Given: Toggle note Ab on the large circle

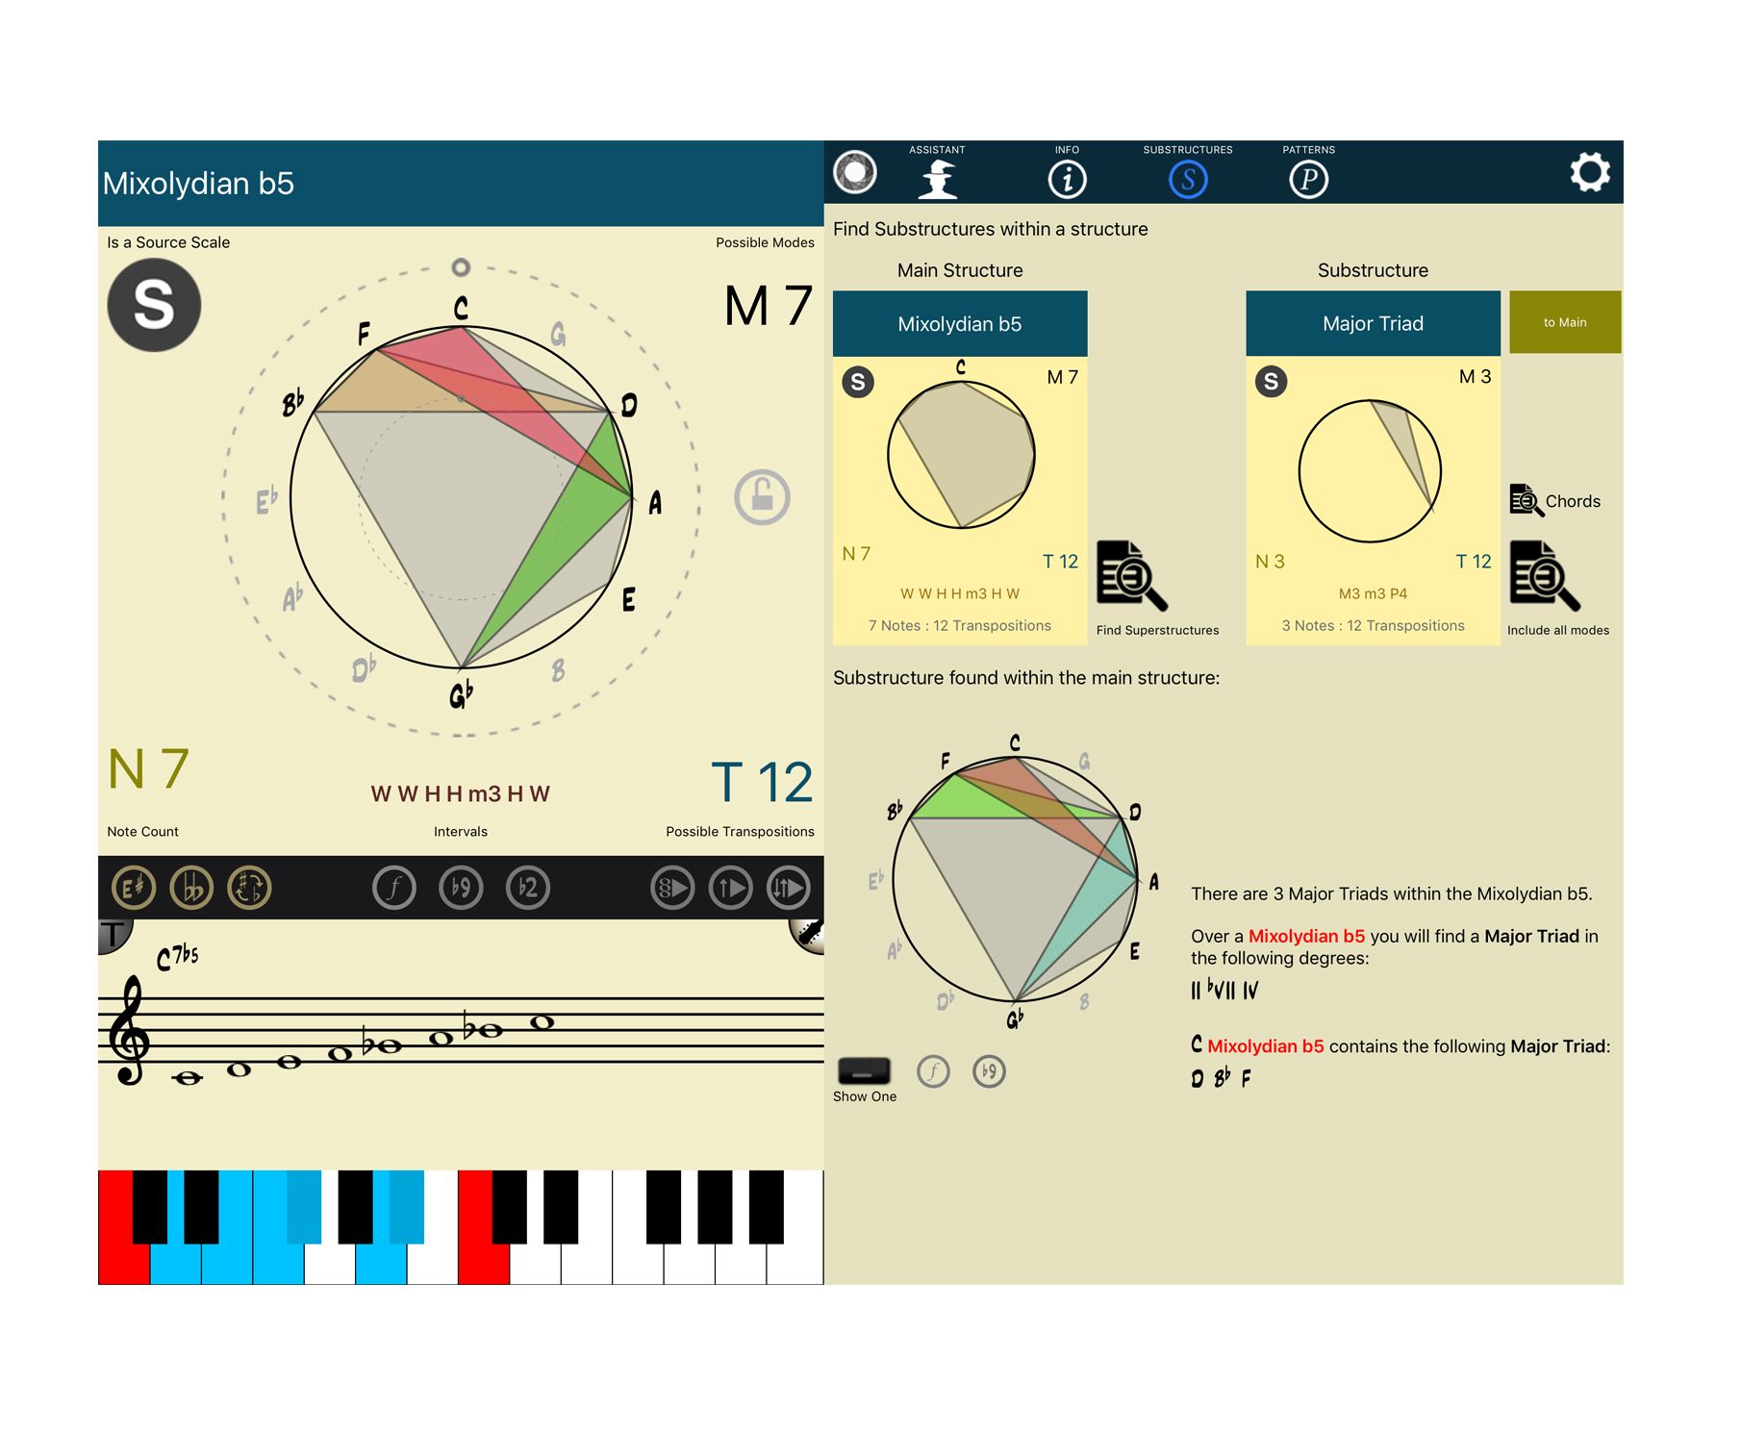Looking at the screenshot, I should [x=292, y=597].
